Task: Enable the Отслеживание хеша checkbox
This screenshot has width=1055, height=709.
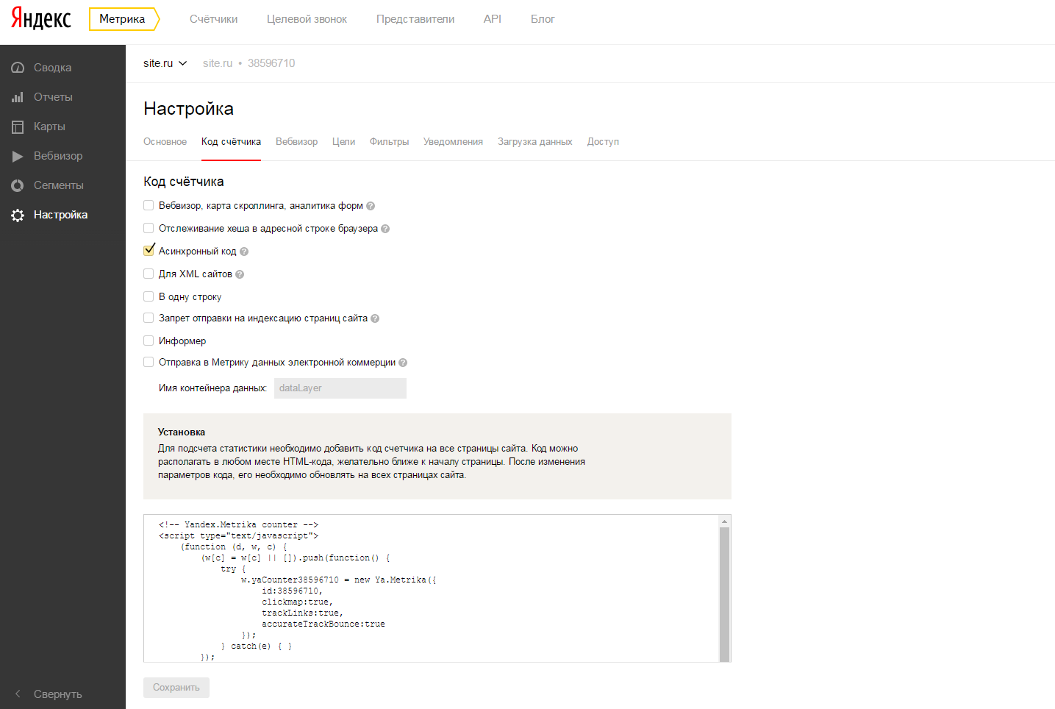Action: 149,228
